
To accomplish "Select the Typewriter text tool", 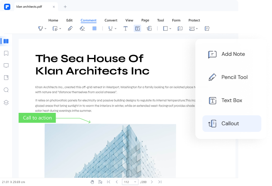I will click(125, 29).
